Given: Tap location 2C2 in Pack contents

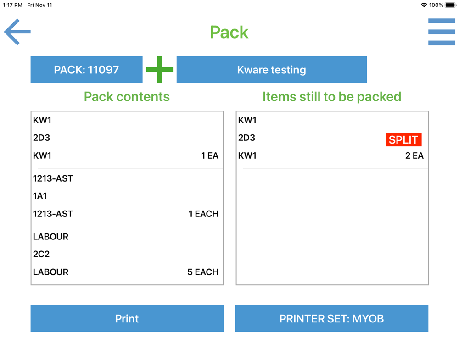Looking at the screenshot, I should tap(41, 254).
